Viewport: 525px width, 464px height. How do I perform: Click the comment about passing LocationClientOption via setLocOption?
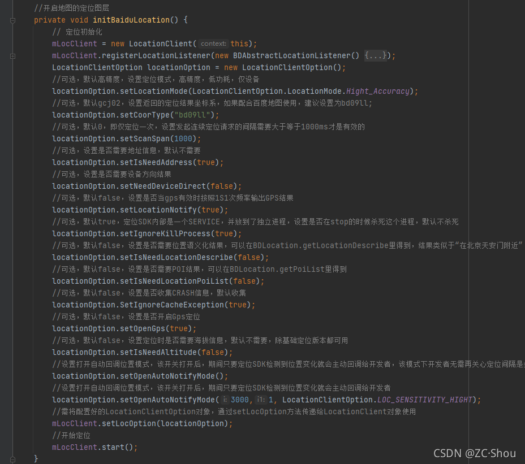click(x=234, y=412)
